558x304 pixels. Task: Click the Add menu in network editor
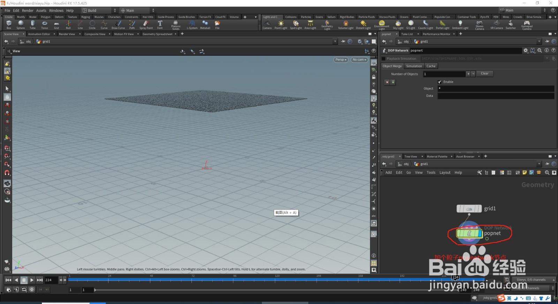click(x=389, y=172)
